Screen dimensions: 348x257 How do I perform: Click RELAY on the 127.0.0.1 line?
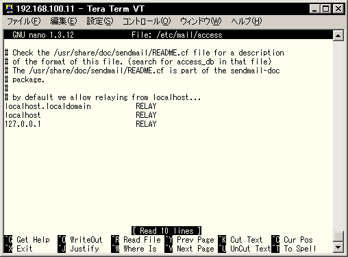pyautogui.click(x=146, y=124)
